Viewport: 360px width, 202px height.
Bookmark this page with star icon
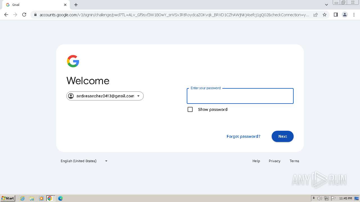click(x=325, y=15)
